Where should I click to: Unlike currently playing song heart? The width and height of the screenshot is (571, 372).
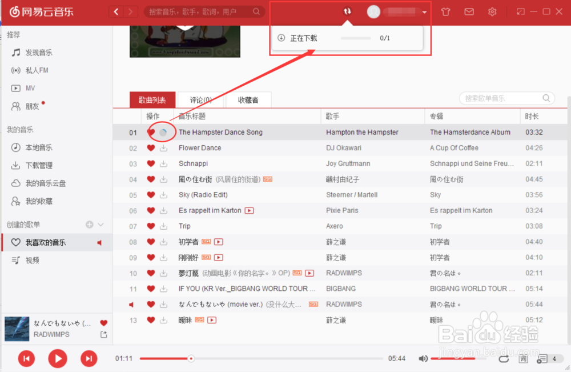(x=104, y=323)
